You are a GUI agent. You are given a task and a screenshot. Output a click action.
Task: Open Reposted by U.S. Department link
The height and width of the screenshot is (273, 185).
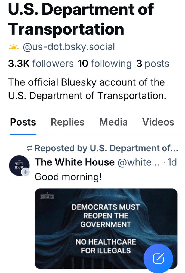tap(106, 148)
